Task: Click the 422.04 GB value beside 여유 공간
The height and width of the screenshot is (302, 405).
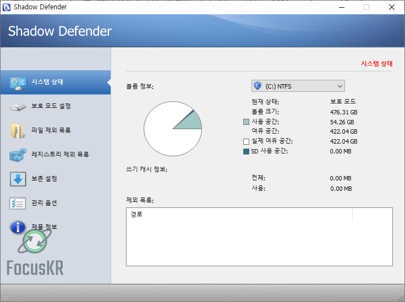Action: click(343, 131)
